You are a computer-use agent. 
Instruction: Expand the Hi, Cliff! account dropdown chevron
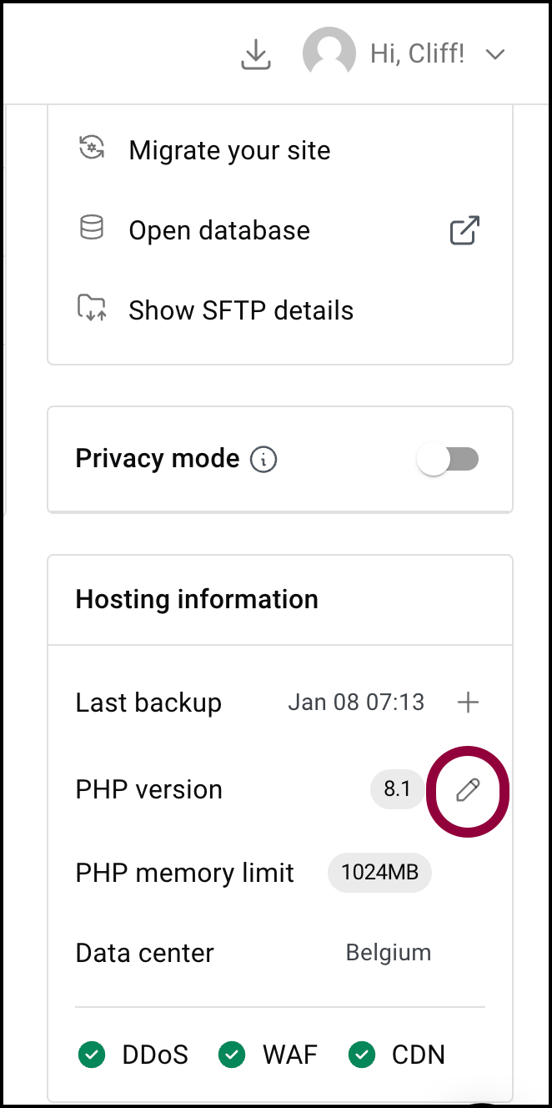495,55
